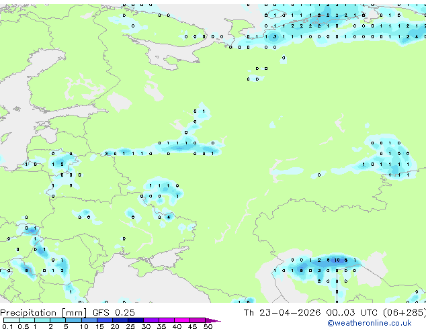Click the '0.1' legend scale label
This screenshot has height=329, width=426.
pos(7,326)
